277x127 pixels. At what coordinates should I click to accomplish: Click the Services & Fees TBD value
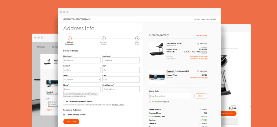pyautogui.click(x=205, y=113)
